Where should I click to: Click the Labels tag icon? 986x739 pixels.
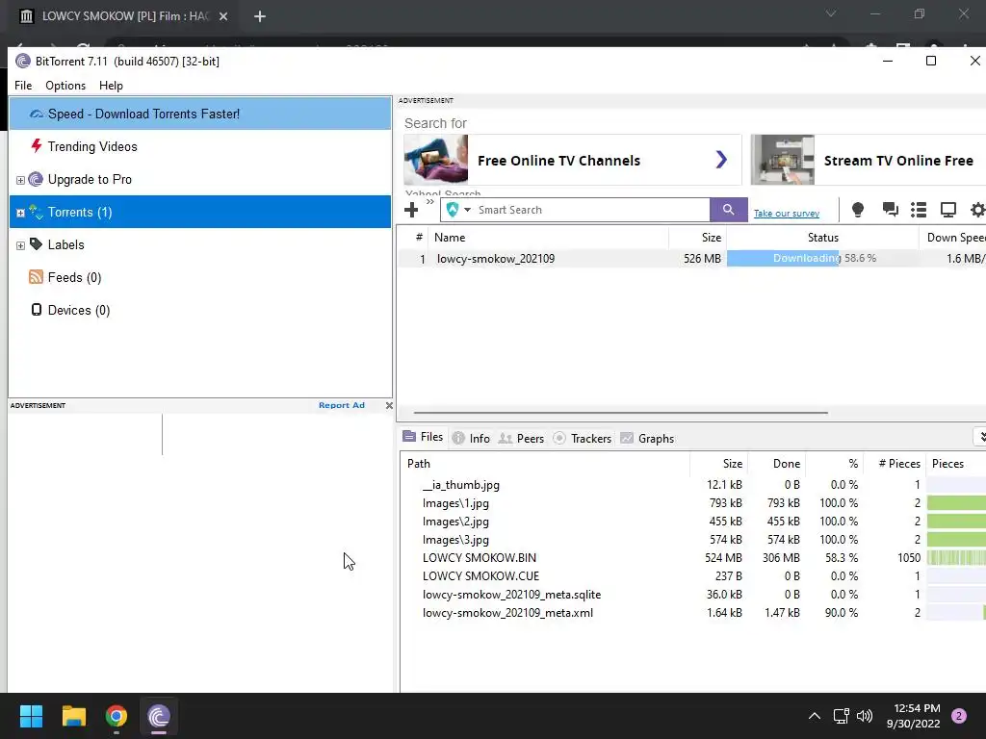pos(37,243)
